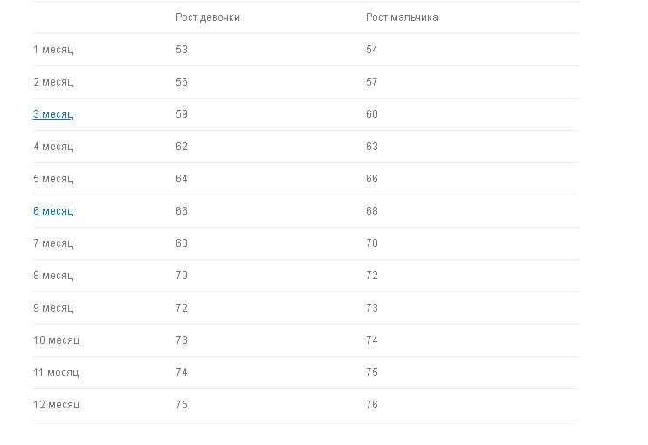Click girl height value 75 in month 12
Viewport: 648px width, 445px height.
182,405
